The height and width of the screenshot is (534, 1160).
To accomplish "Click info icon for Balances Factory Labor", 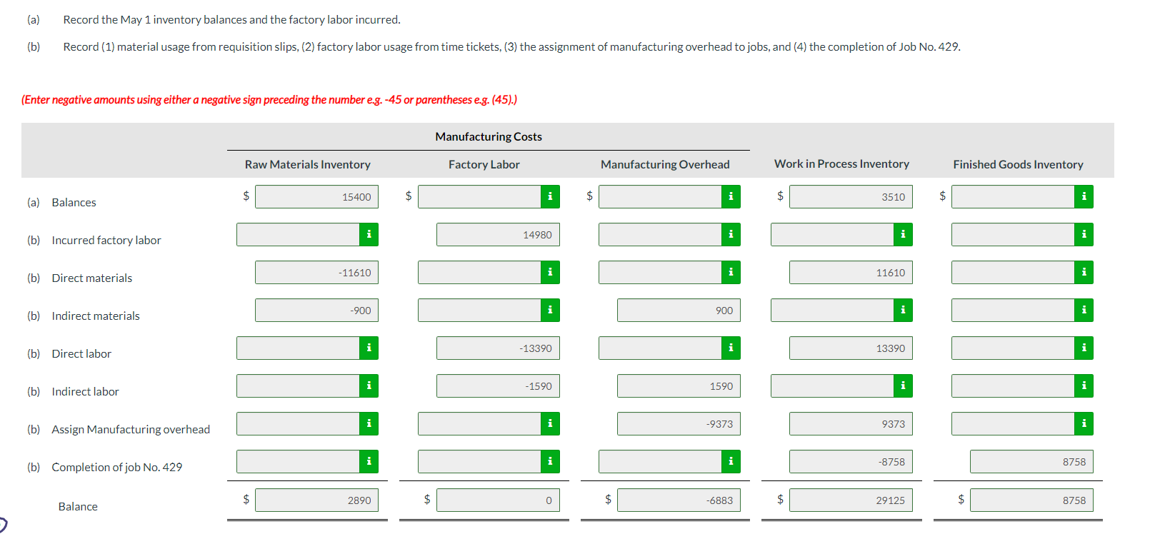I will 550,196.
